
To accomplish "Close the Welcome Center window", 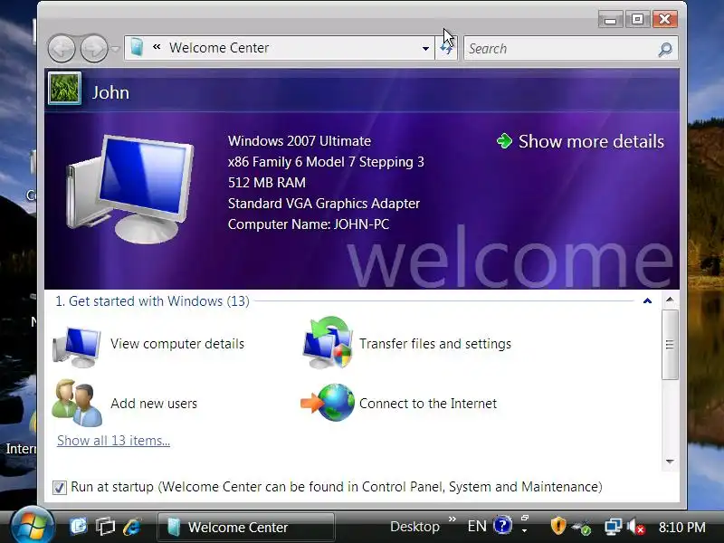I will (x=665, y=19).
